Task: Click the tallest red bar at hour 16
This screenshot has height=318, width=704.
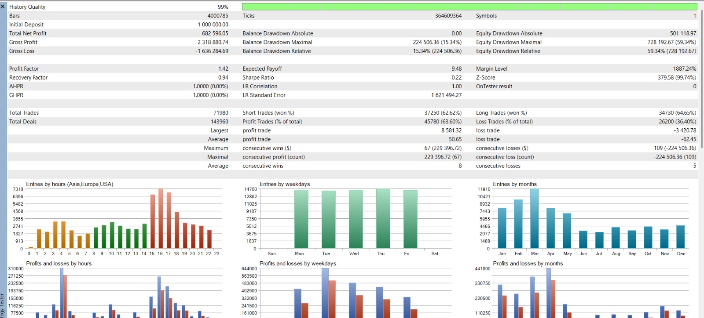Action: click(x=161, y=219)
